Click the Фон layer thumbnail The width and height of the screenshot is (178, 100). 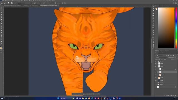coord(158,87)
